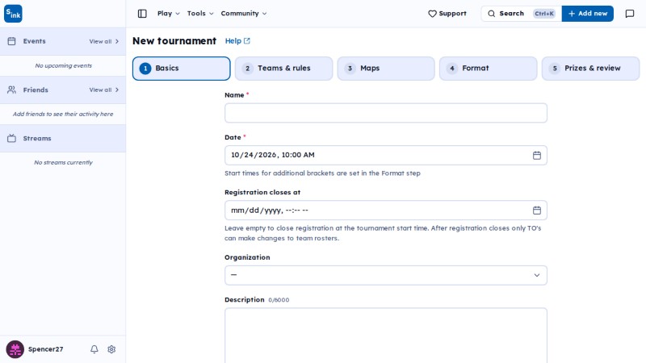646x363 pixels.
Task: Click the Add new button
Action: 588,14
